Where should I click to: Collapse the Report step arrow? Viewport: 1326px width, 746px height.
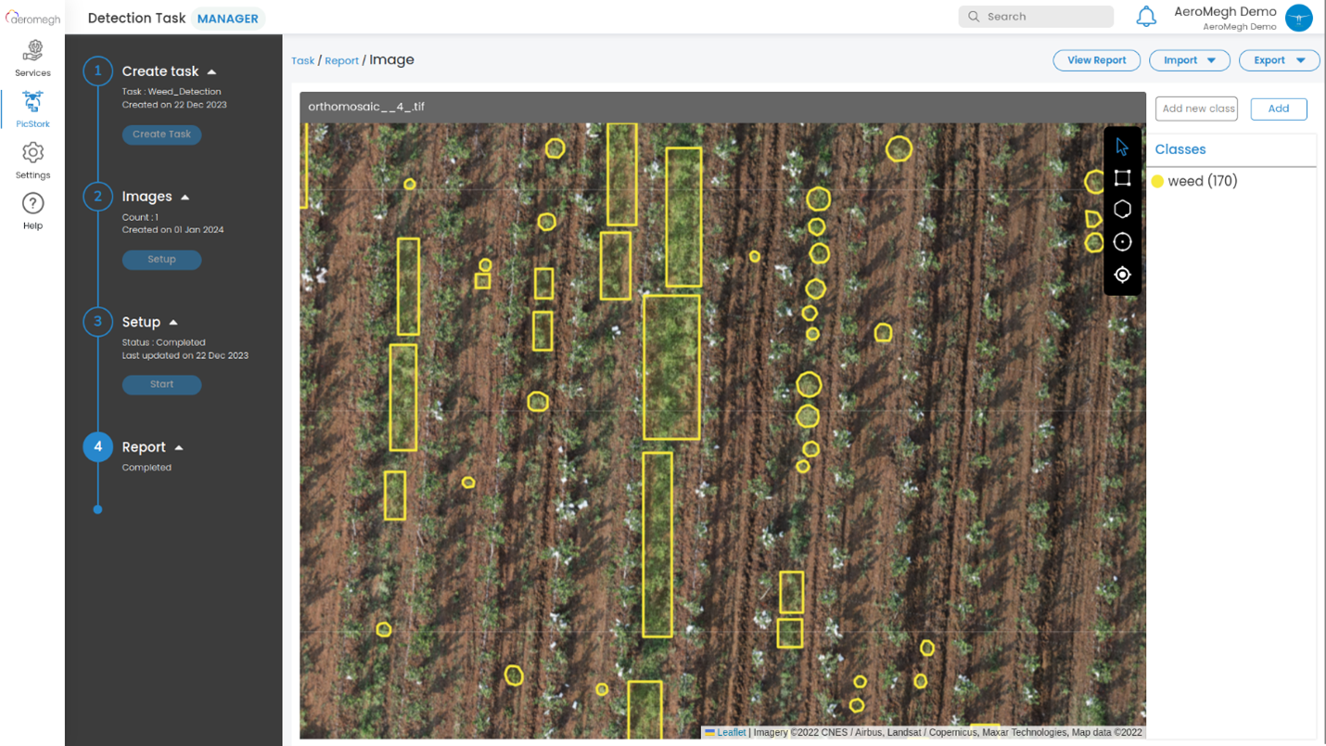point(179,448)
